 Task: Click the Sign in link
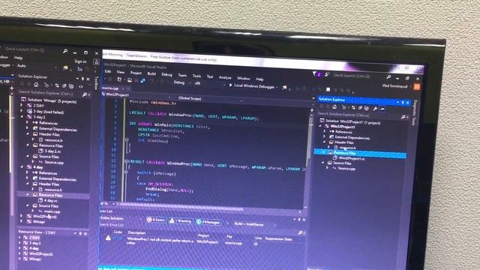coord(80,61)
